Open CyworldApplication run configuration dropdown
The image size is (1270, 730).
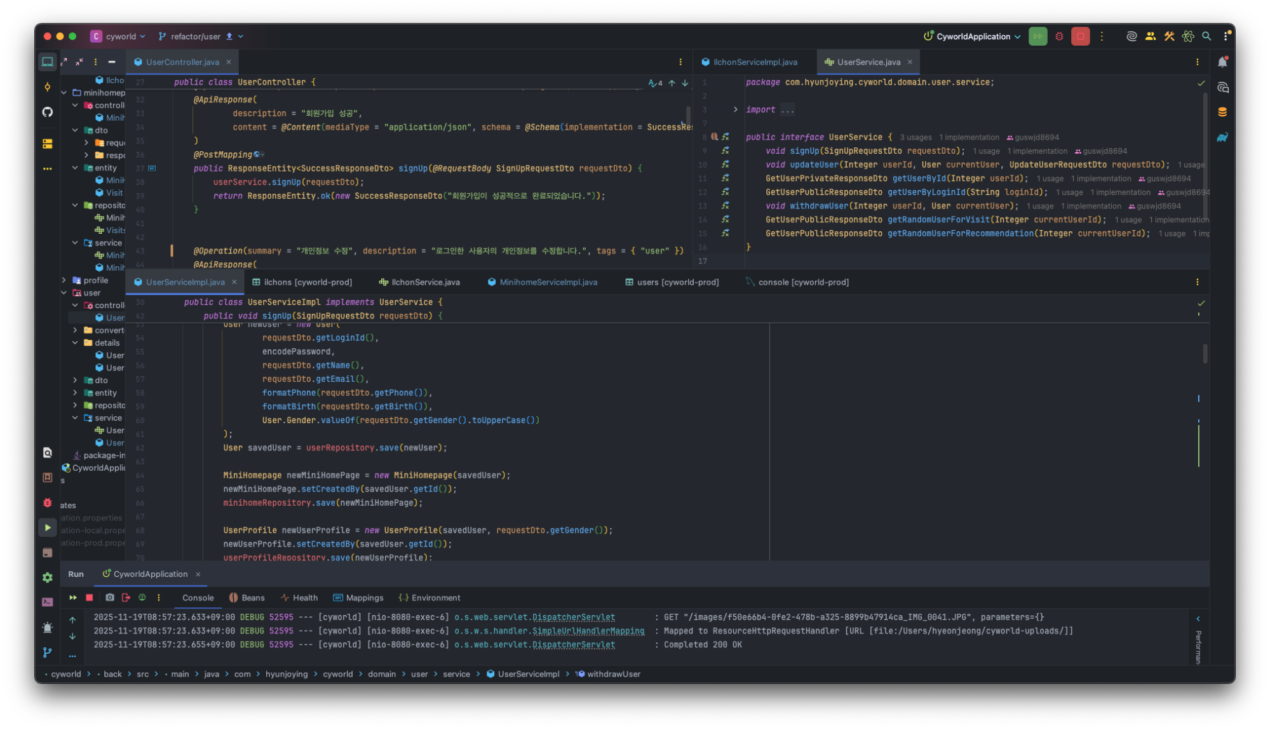(972, 36)
